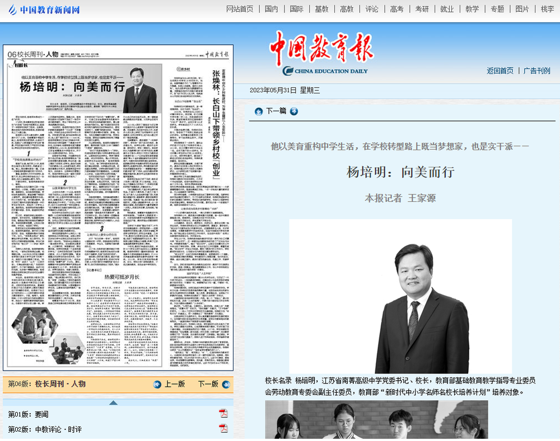This screenshot has height=441, width=560.
Task: Click the blue arrow left of 下一篇
Action: point(259,111)
